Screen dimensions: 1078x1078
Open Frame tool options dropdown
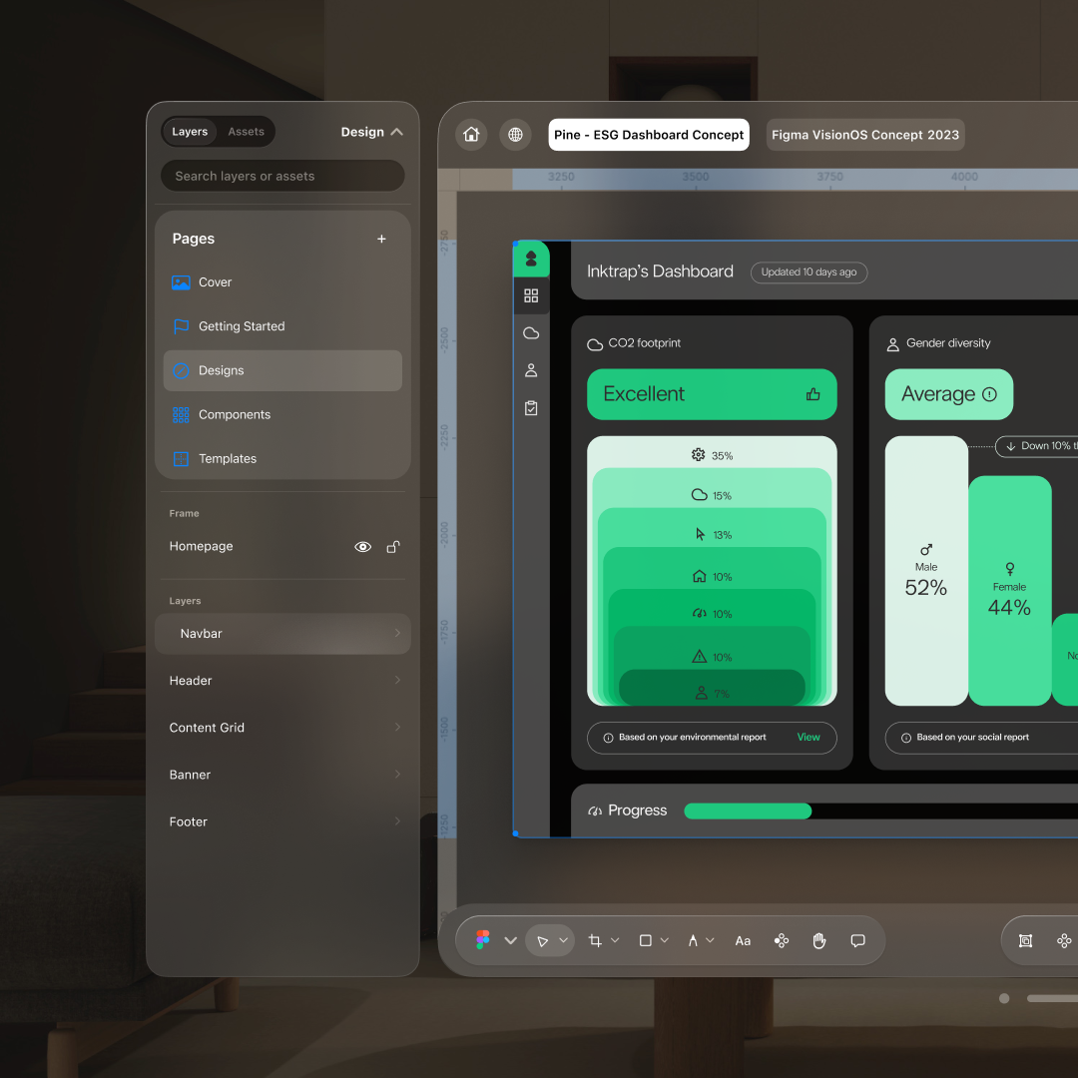pyautogui.click(x=615, y=940)
